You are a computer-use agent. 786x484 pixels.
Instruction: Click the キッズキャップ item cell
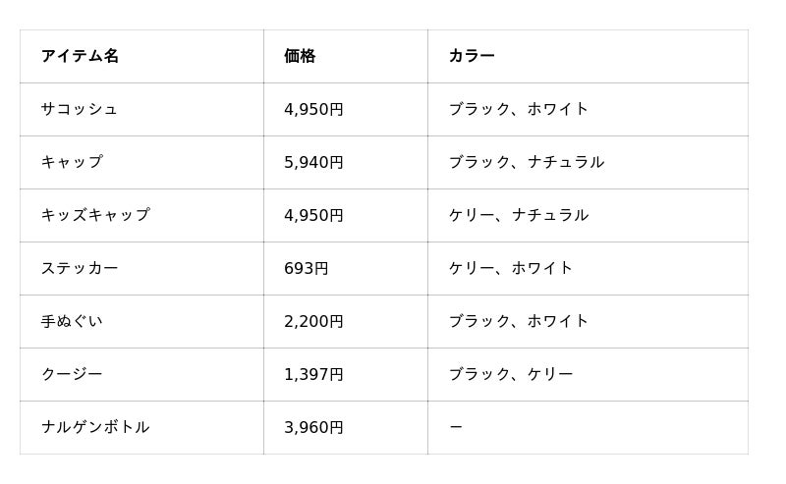[x=95, y=215]
